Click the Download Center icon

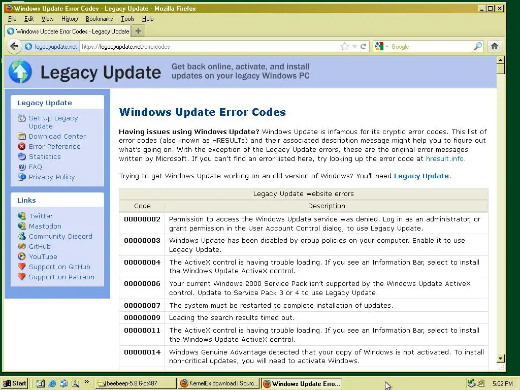tap(22, 136)
